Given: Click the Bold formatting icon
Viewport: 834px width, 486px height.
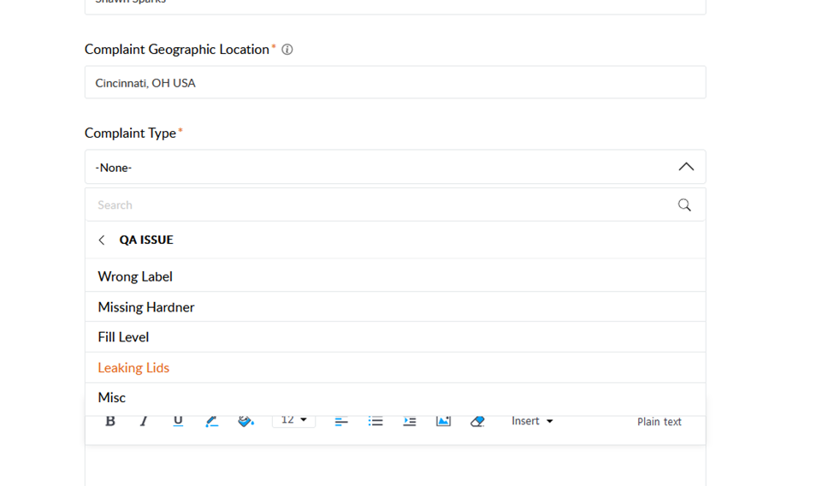Looking at the screenshot, I should tap(110, 421).
